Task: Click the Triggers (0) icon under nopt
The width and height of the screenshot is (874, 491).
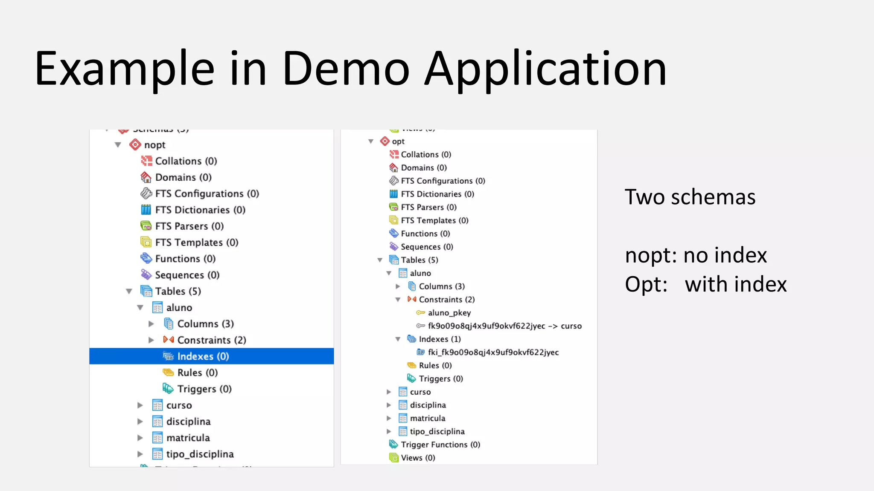Action: [168, 389]
